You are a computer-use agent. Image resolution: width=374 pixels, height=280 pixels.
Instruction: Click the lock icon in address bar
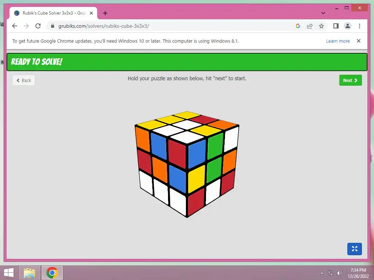point(53,26)
